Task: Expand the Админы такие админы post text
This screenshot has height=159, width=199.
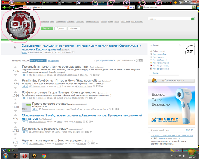Action: 25,143
